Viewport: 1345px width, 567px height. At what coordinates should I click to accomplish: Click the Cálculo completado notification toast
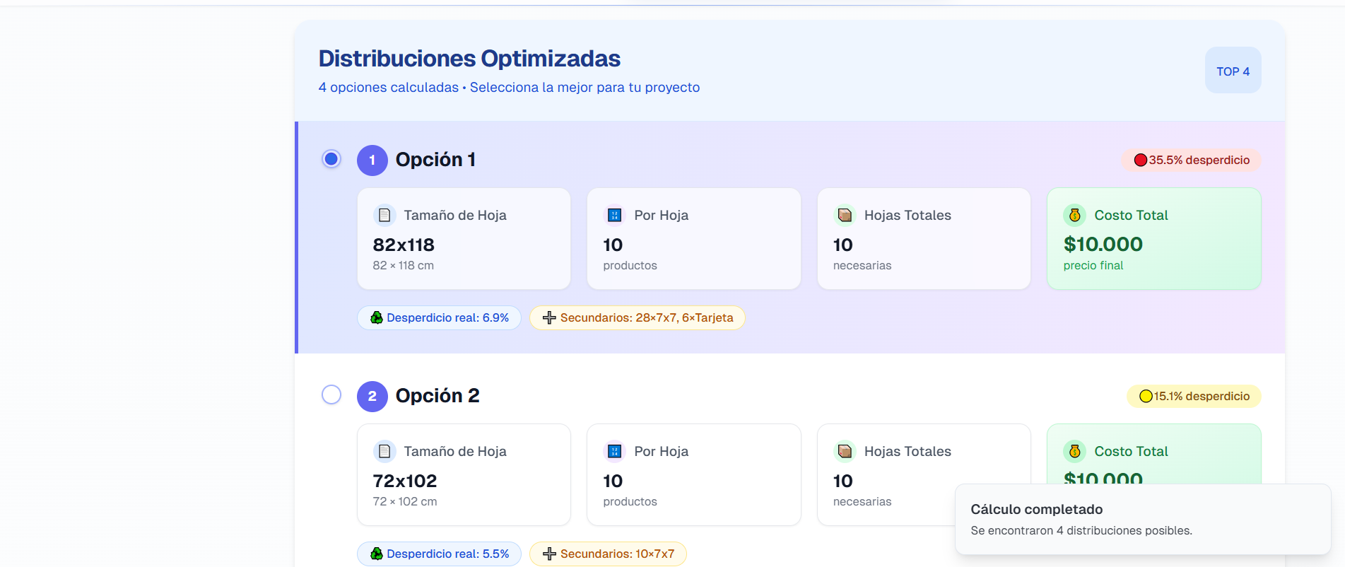[1142, 519]
